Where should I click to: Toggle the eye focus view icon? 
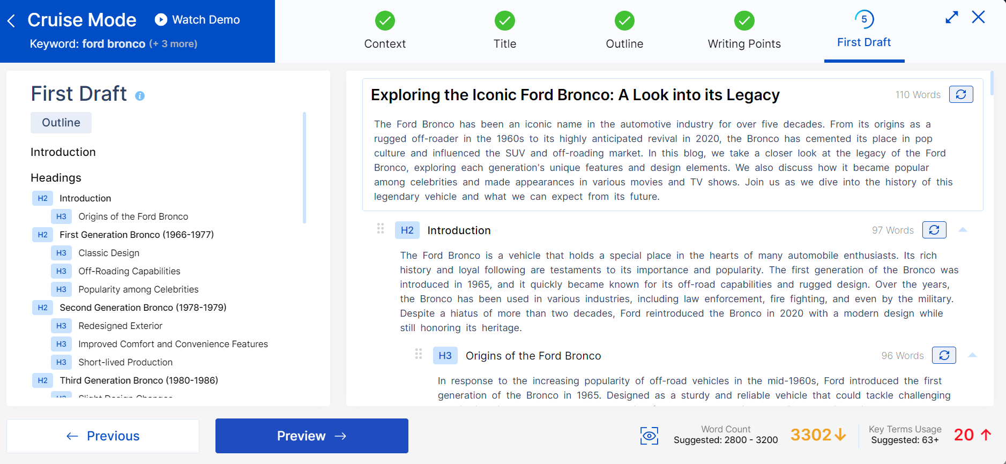tap(649, 436)
